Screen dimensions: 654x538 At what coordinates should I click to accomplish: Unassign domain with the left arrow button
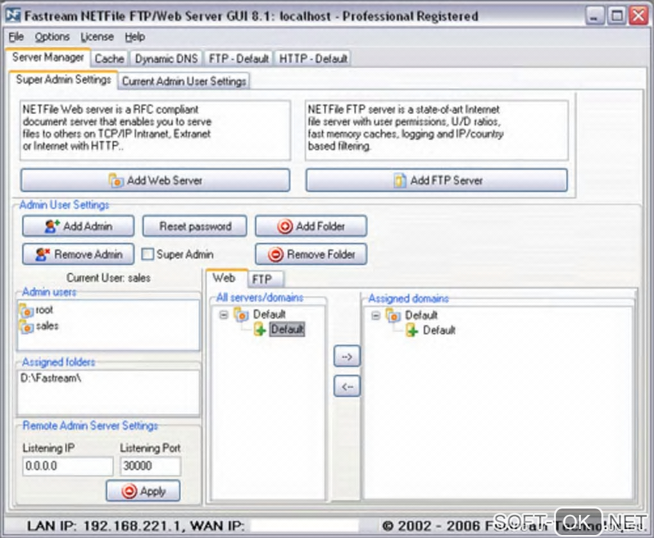(347, 386)
